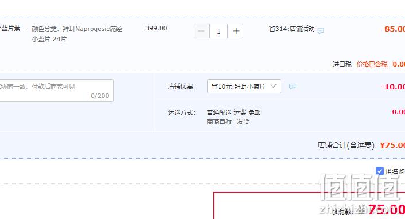The width and height of the screenshot is (405, 219).
Task: Click the 价格已含税 tax notice
Action: point(372,64)
